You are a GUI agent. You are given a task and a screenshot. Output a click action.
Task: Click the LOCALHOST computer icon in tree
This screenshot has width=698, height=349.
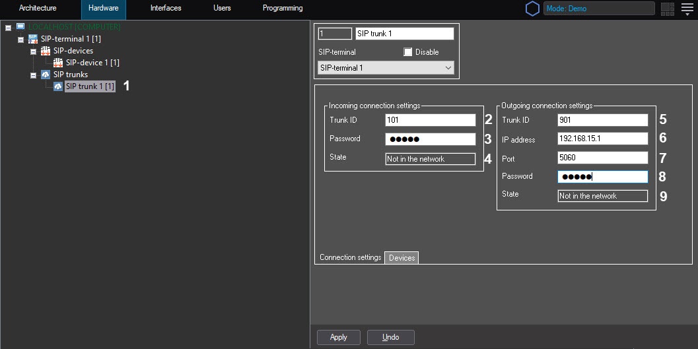[20, 27]
